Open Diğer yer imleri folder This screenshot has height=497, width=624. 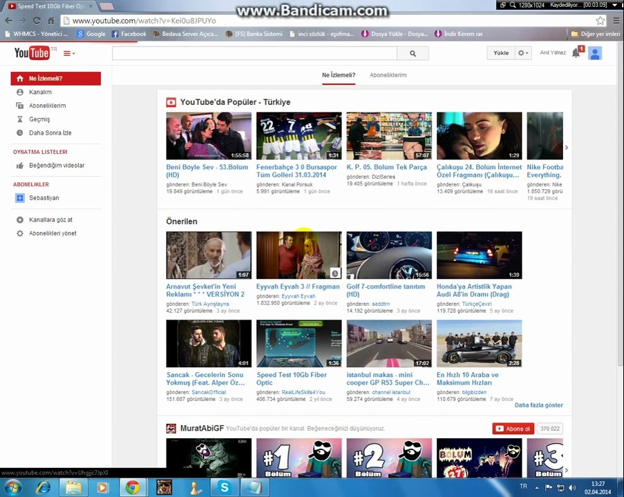(x=596, y=34)
